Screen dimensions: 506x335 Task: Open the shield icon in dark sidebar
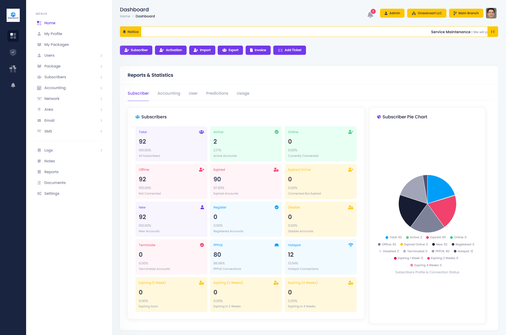13,52
